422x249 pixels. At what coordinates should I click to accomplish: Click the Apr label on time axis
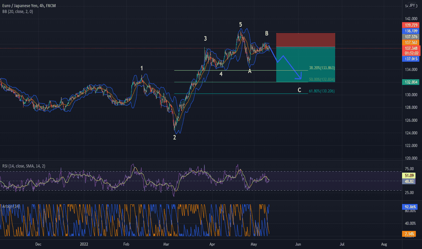pos(212,244)
